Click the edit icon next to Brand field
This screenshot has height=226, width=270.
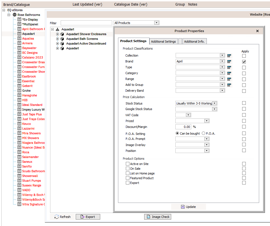229,61
